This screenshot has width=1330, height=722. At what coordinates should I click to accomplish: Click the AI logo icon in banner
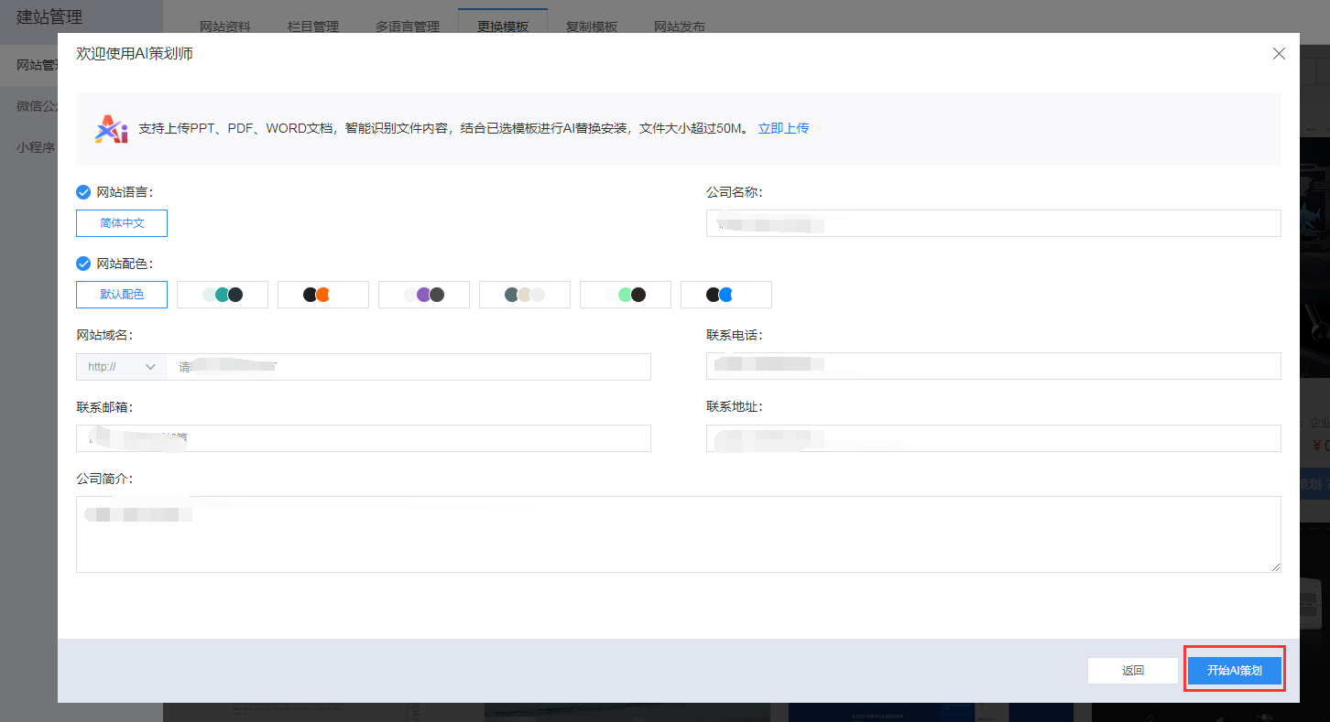pyautogui.click(x=112, y=129)
